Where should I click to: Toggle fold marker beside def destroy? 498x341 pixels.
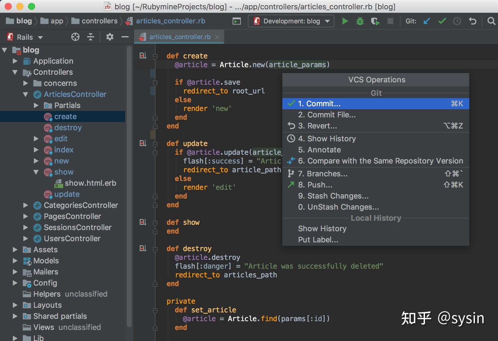click(x=155, y=249)
